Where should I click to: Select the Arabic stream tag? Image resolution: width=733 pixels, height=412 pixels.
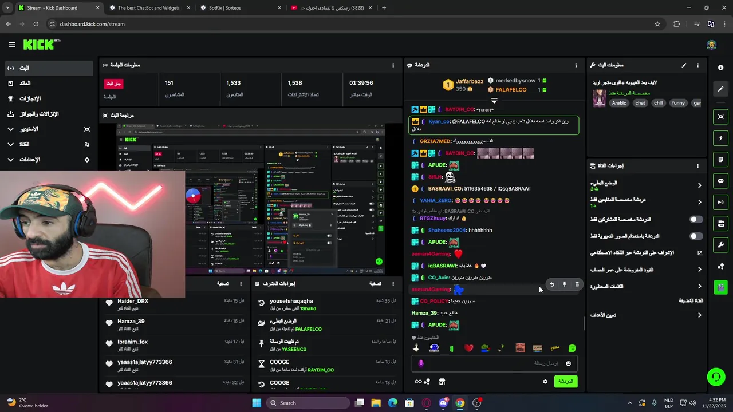click(619, 103)
